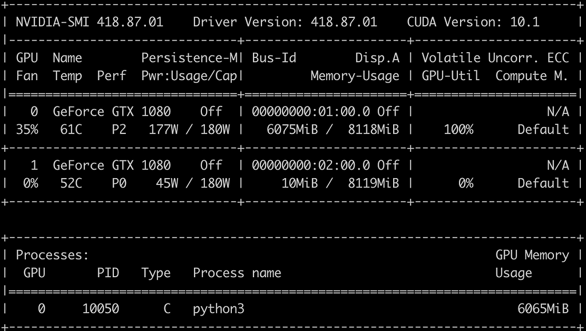
Task: Click the Driver Version value in header
Action: 343,22
